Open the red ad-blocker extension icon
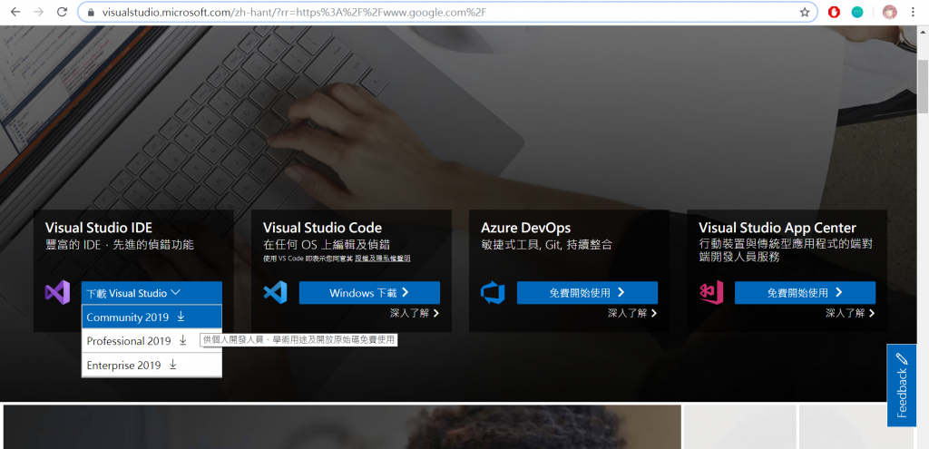The image size is (929, 449). click(835, 12)
